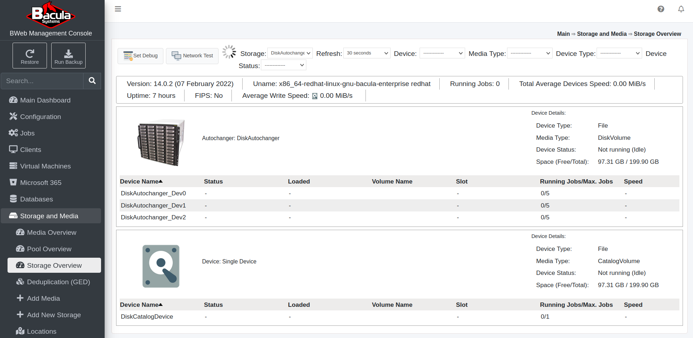Image resolution: width=693 pixels, height=338 pixels.
Task: Click Storage and Media breadcrumb link
Action: pos(602,34)
